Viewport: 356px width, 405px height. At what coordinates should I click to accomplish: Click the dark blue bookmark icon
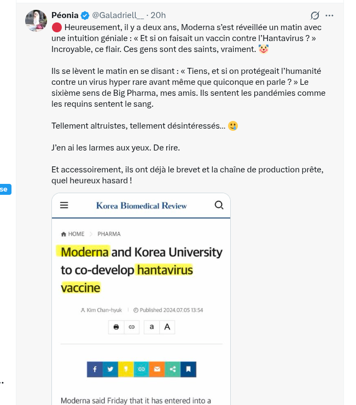(189, 369)
